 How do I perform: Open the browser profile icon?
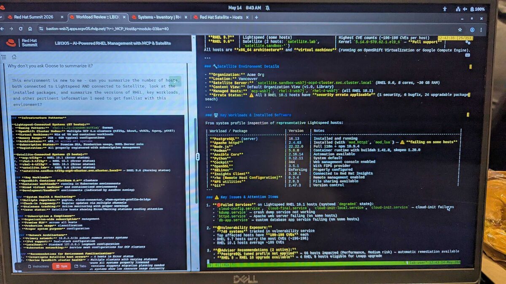point(472,30)
